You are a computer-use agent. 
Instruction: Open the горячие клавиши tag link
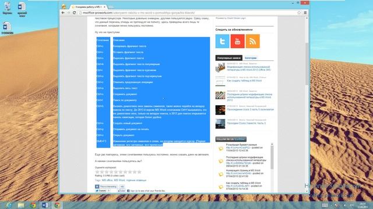coord(136,181)
